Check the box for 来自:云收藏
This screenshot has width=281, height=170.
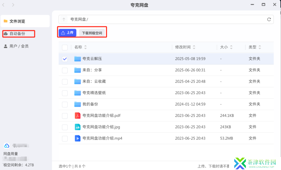[x=65, y=81]
